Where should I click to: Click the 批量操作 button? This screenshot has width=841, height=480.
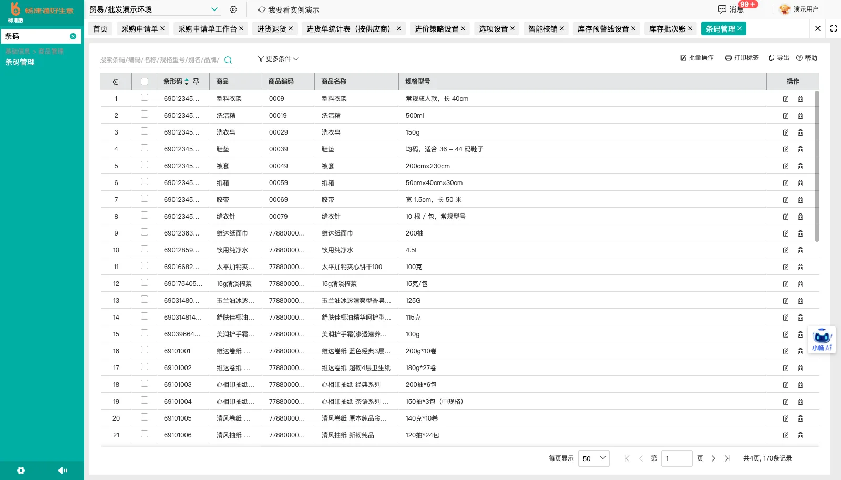point(697,58)
